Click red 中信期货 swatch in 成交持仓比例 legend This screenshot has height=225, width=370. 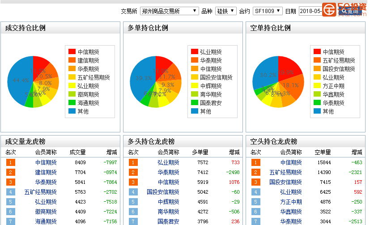72,51
